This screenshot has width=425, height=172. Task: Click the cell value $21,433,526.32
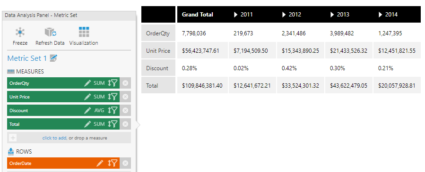click(x=349, y=51)
